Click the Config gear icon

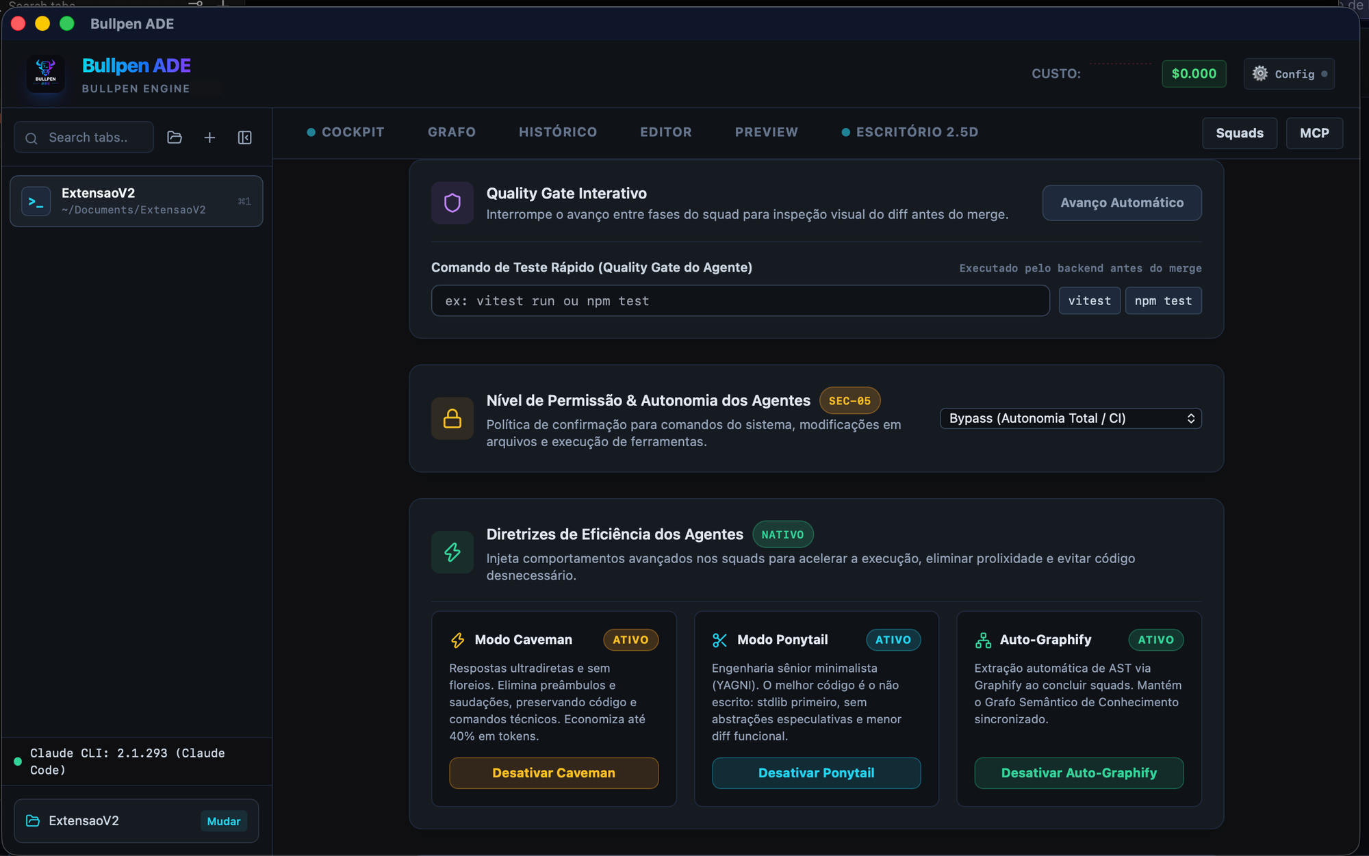1260,73
